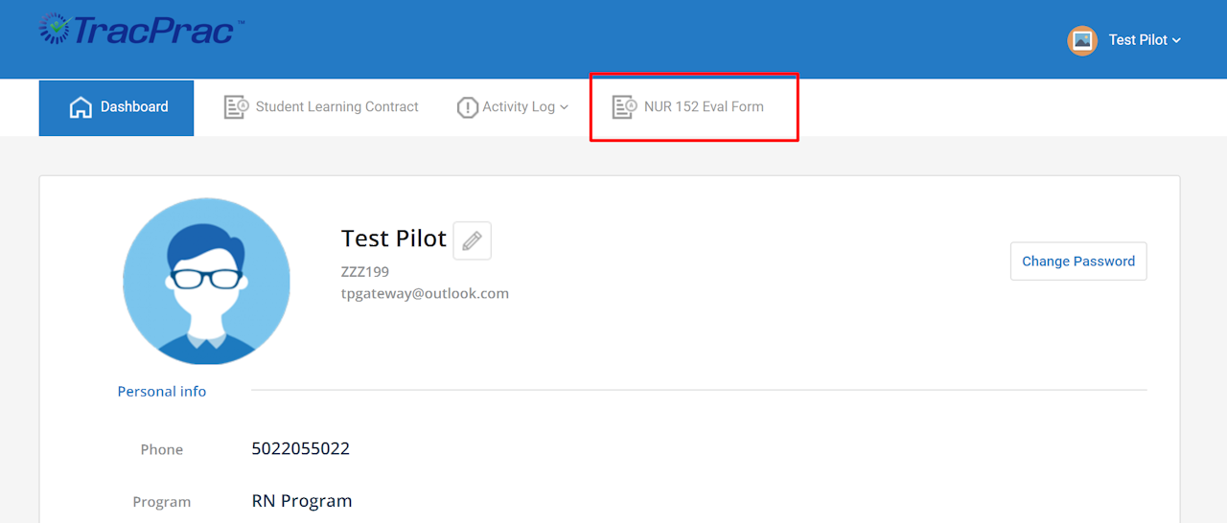Click the Activity Log alert icon
This screenshot has height=523, width=1227.
tap(467, 107)
